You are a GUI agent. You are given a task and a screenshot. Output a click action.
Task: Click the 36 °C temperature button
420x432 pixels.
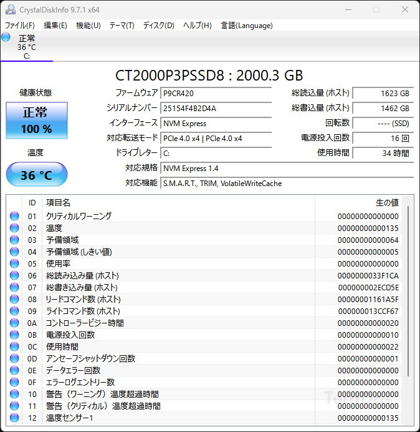pyautogui.click(x=37, y=174)
